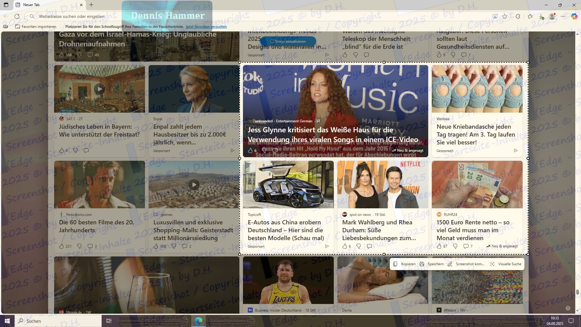Screen dimensions: 581x327
Task: Click the profile avatar icon
Action: point(552,16)
